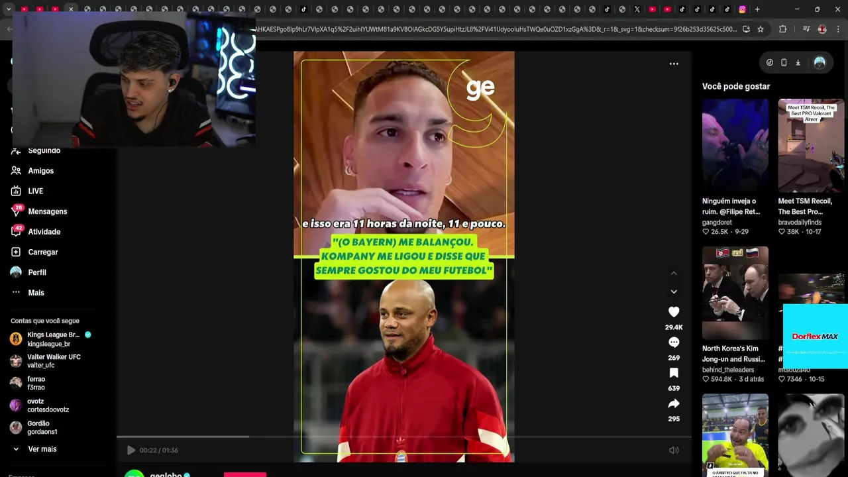The height and width of the screenshot is (477, 848).
Task: Close the current browser tab
Action: click(71, 9)
